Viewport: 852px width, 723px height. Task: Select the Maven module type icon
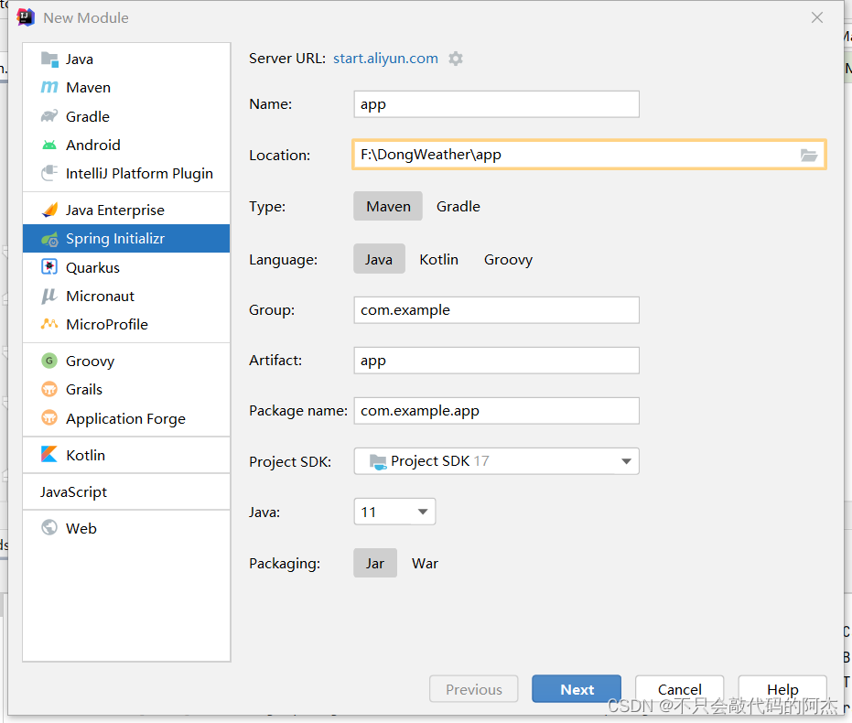49,87
